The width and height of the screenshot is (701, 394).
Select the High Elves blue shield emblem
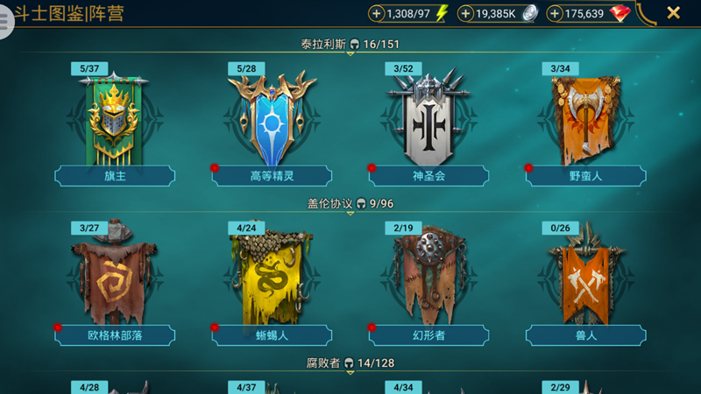pyautogui.click(x=272, y=118)
